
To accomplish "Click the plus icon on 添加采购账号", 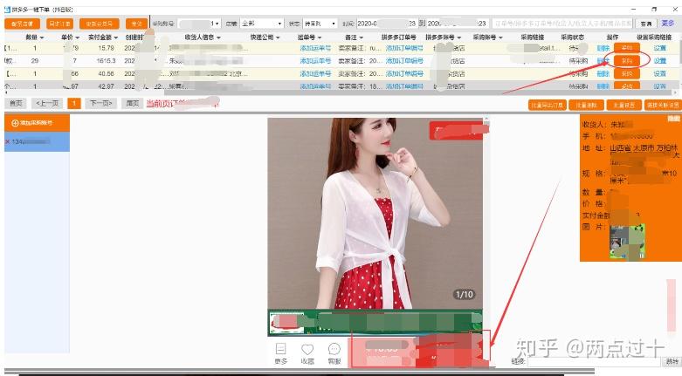I will pyautogui.click(x=15, y=123).
